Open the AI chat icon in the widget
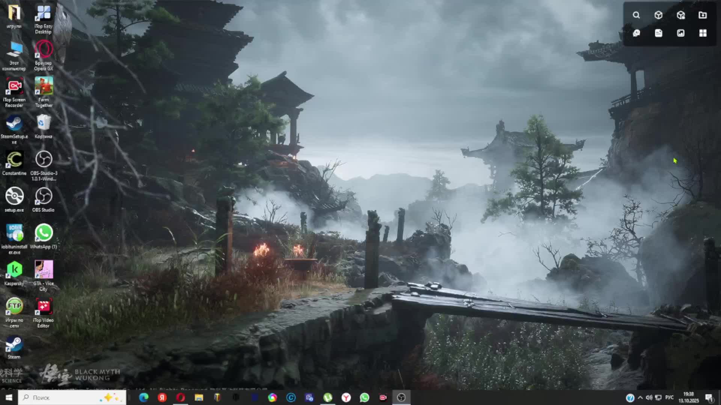The image size is (721, 405). coord(636,33)
